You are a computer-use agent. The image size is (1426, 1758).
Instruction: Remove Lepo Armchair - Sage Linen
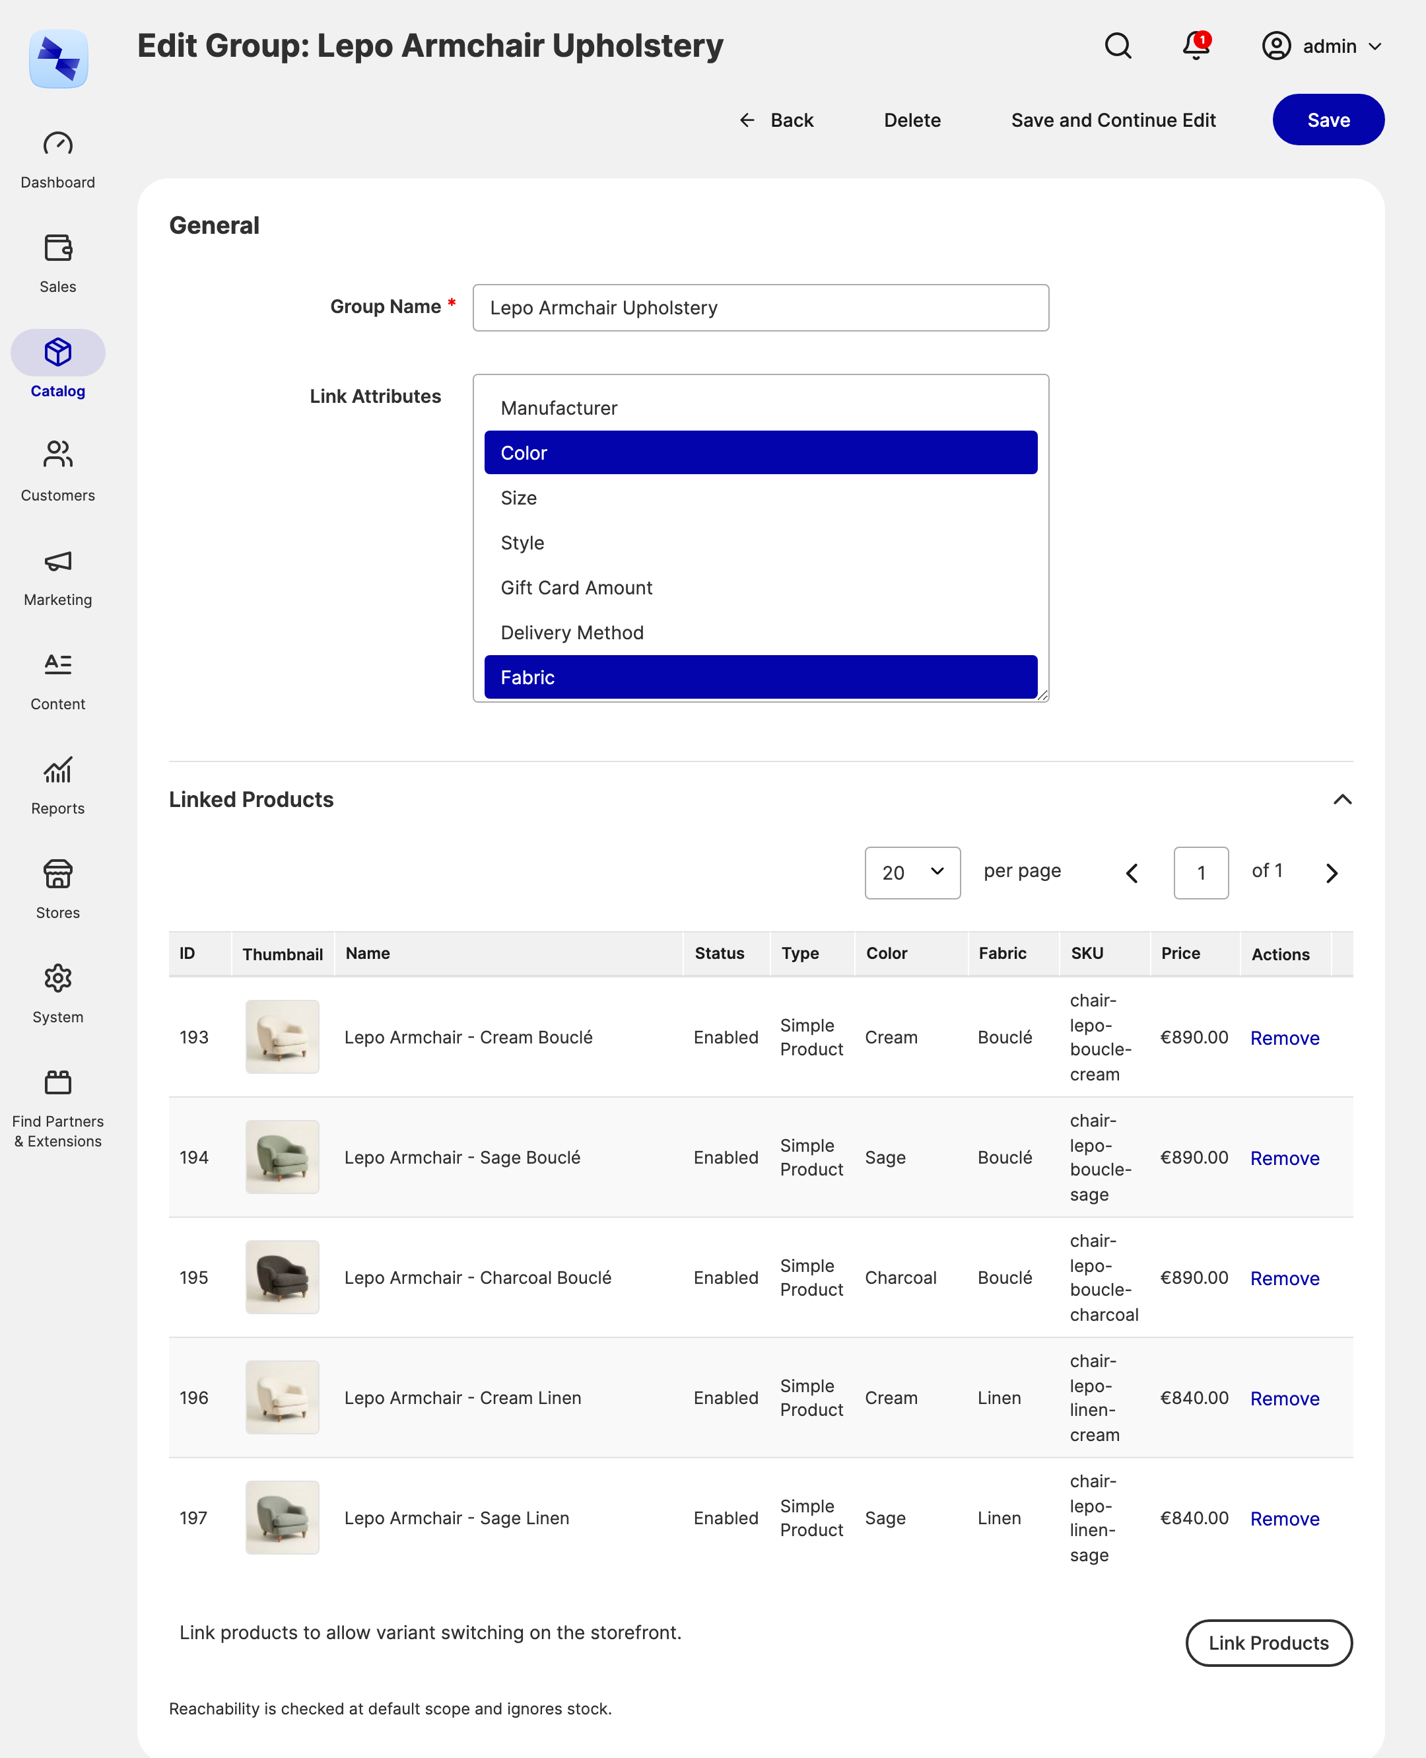tap(1285, 1519)
